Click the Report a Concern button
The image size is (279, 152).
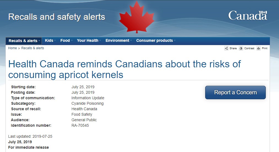pos(235,93)
